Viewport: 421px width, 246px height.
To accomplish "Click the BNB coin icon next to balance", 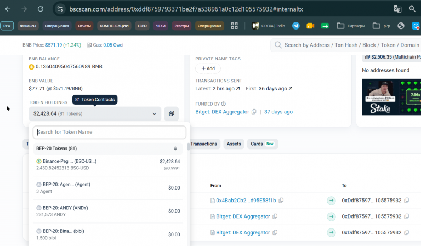I will point(31,67).
